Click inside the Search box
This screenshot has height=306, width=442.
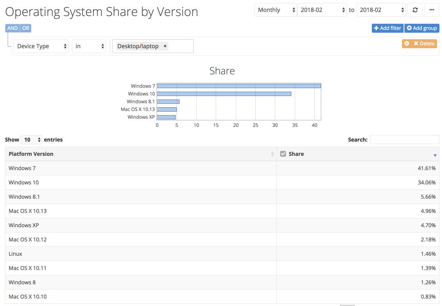(x=404, y=140)
